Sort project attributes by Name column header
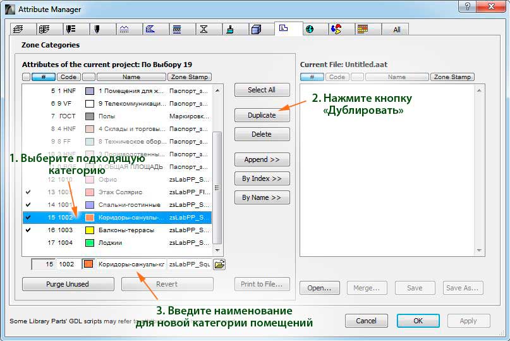The height and width of the screenshot is (341, 510). [131, 77]
